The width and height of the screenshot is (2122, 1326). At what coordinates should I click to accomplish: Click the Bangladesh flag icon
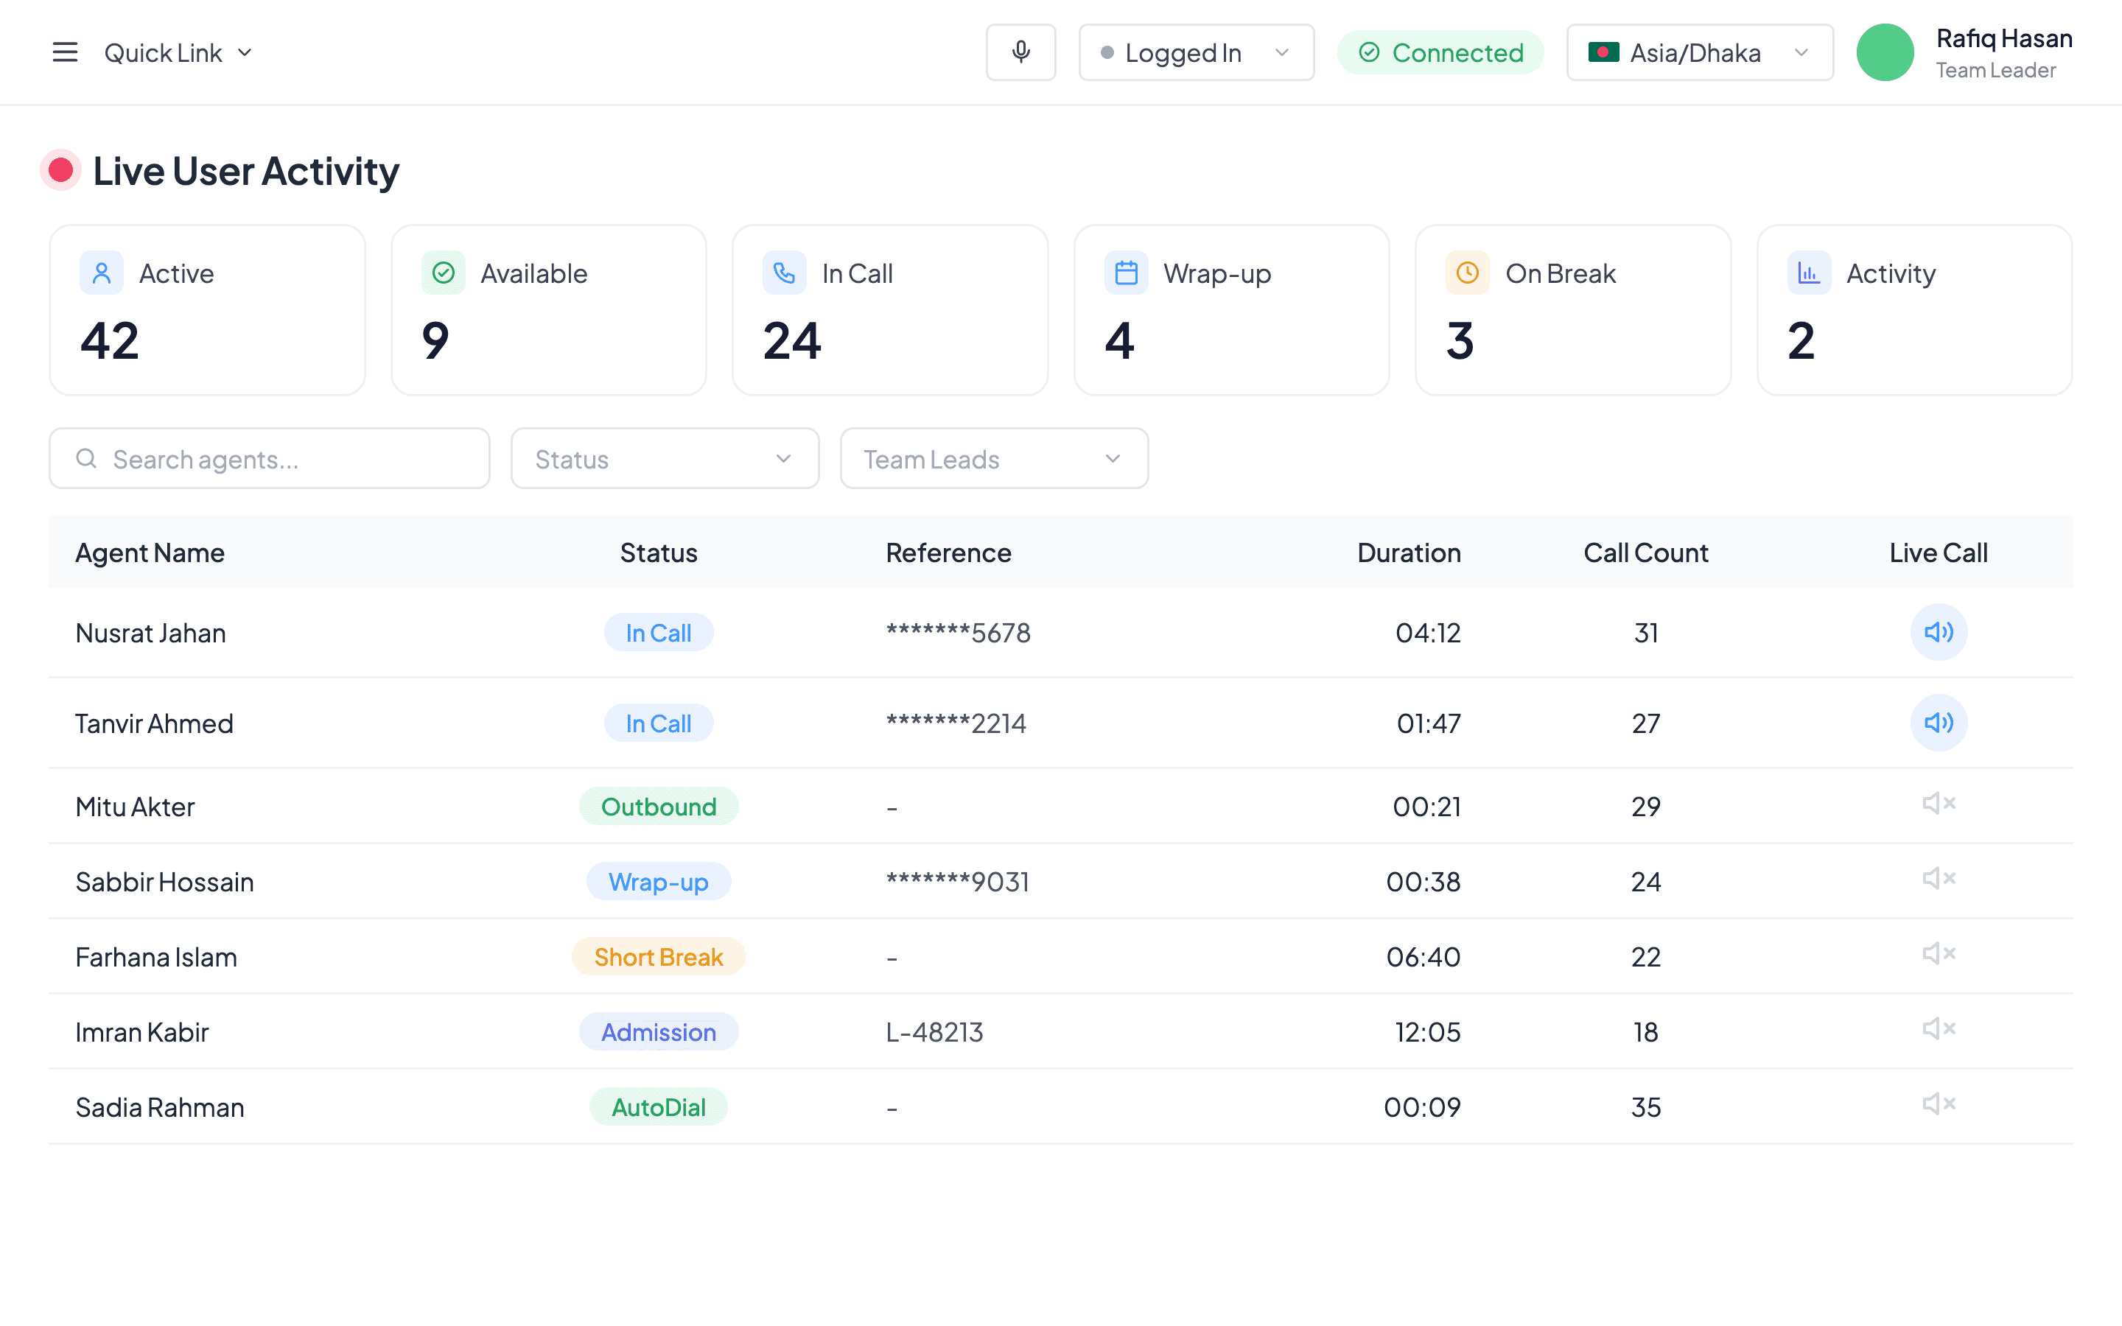coord(1603,52)
